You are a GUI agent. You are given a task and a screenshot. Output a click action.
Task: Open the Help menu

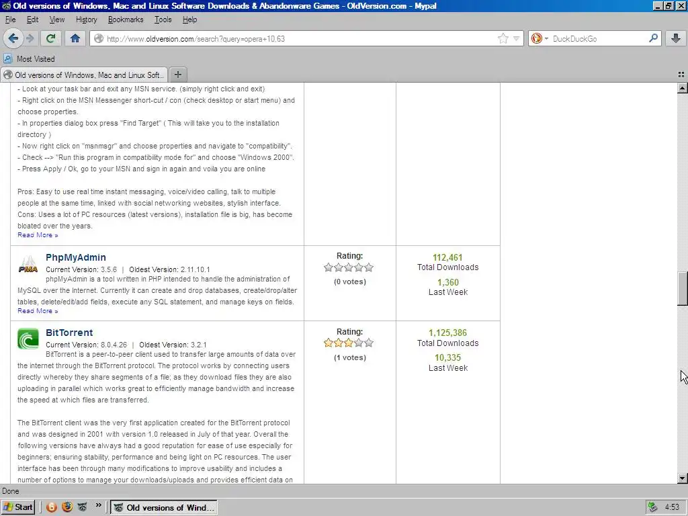click(x=189, y=19)
